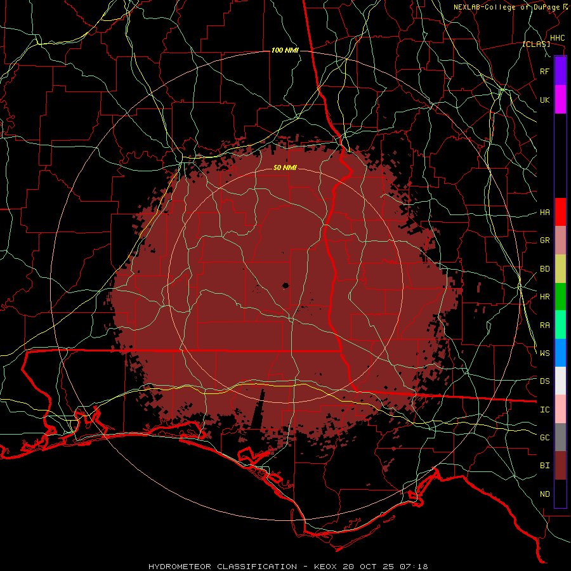The image size is (571, 571).
Task: Click the BI legend label
Action: [x=545, y=466]
